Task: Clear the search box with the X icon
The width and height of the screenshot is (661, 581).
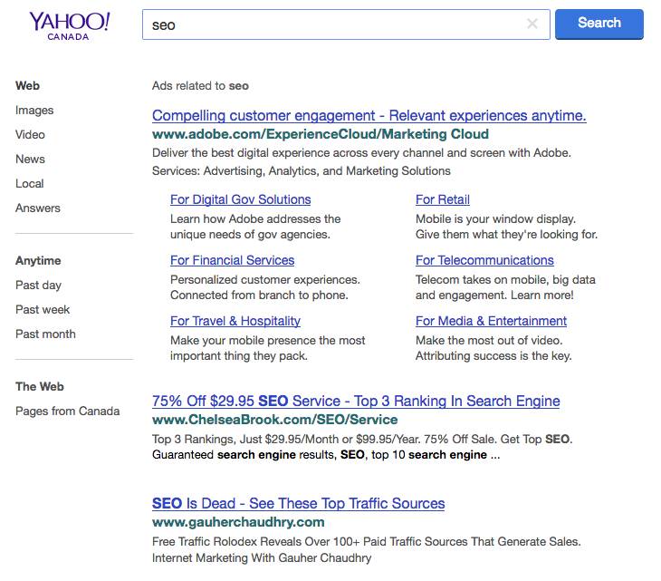Action: click(532, 24)
